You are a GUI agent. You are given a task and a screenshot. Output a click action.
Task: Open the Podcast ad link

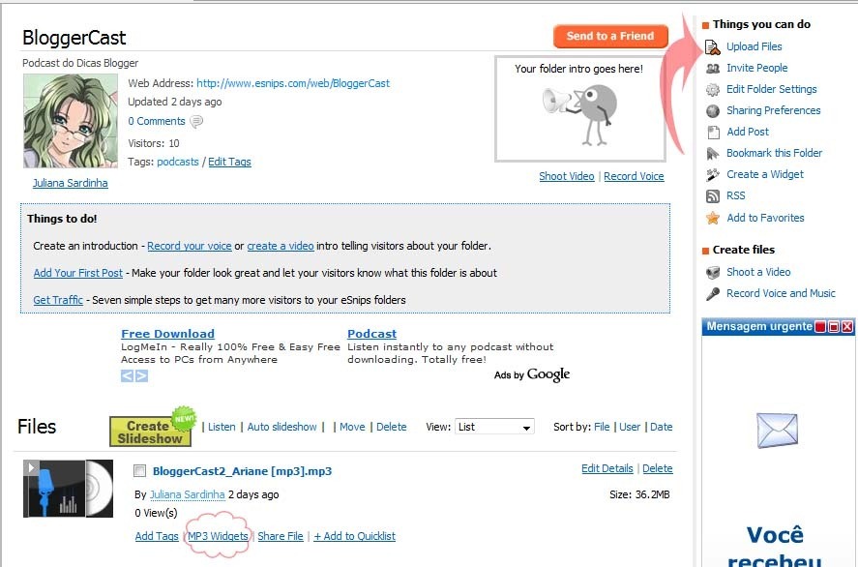(x=371, y=334)
